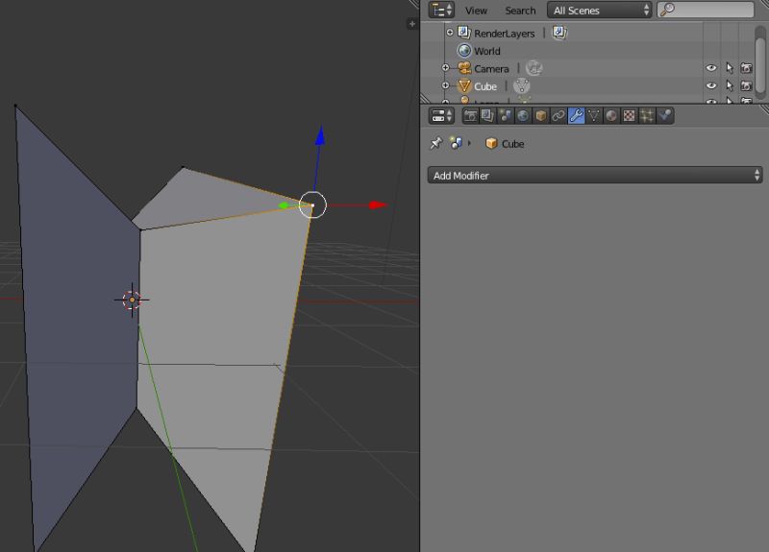
Task: Click the Camera data icon in outliner
Action: [534, 68]
